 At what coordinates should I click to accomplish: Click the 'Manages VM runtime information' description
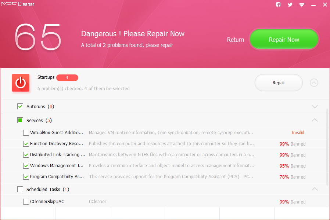tap(171, 133)
